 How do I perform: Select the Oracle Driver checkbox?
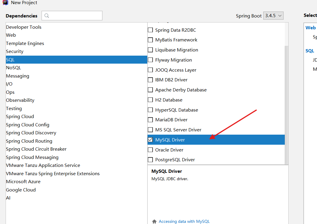coord(151,150)
